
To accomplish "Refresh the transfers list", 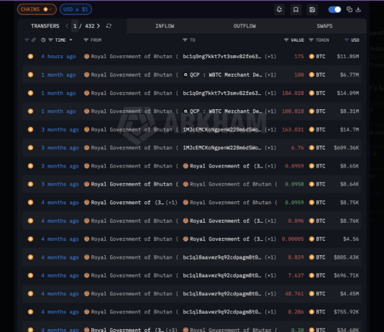I will coord(109,26).
